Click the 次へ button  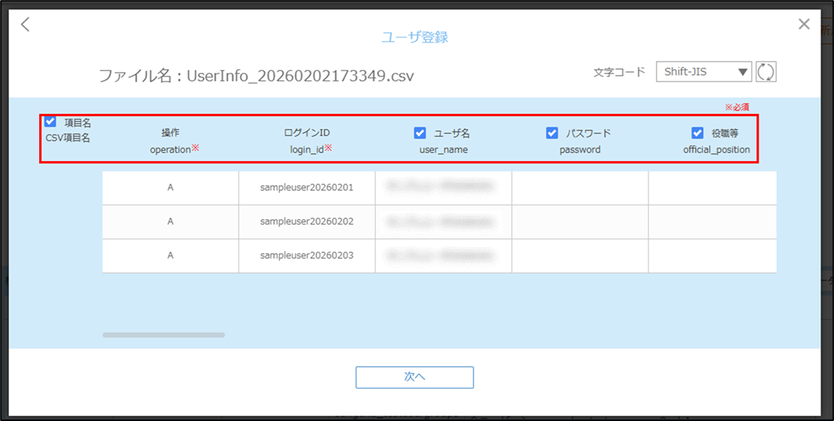414,377
